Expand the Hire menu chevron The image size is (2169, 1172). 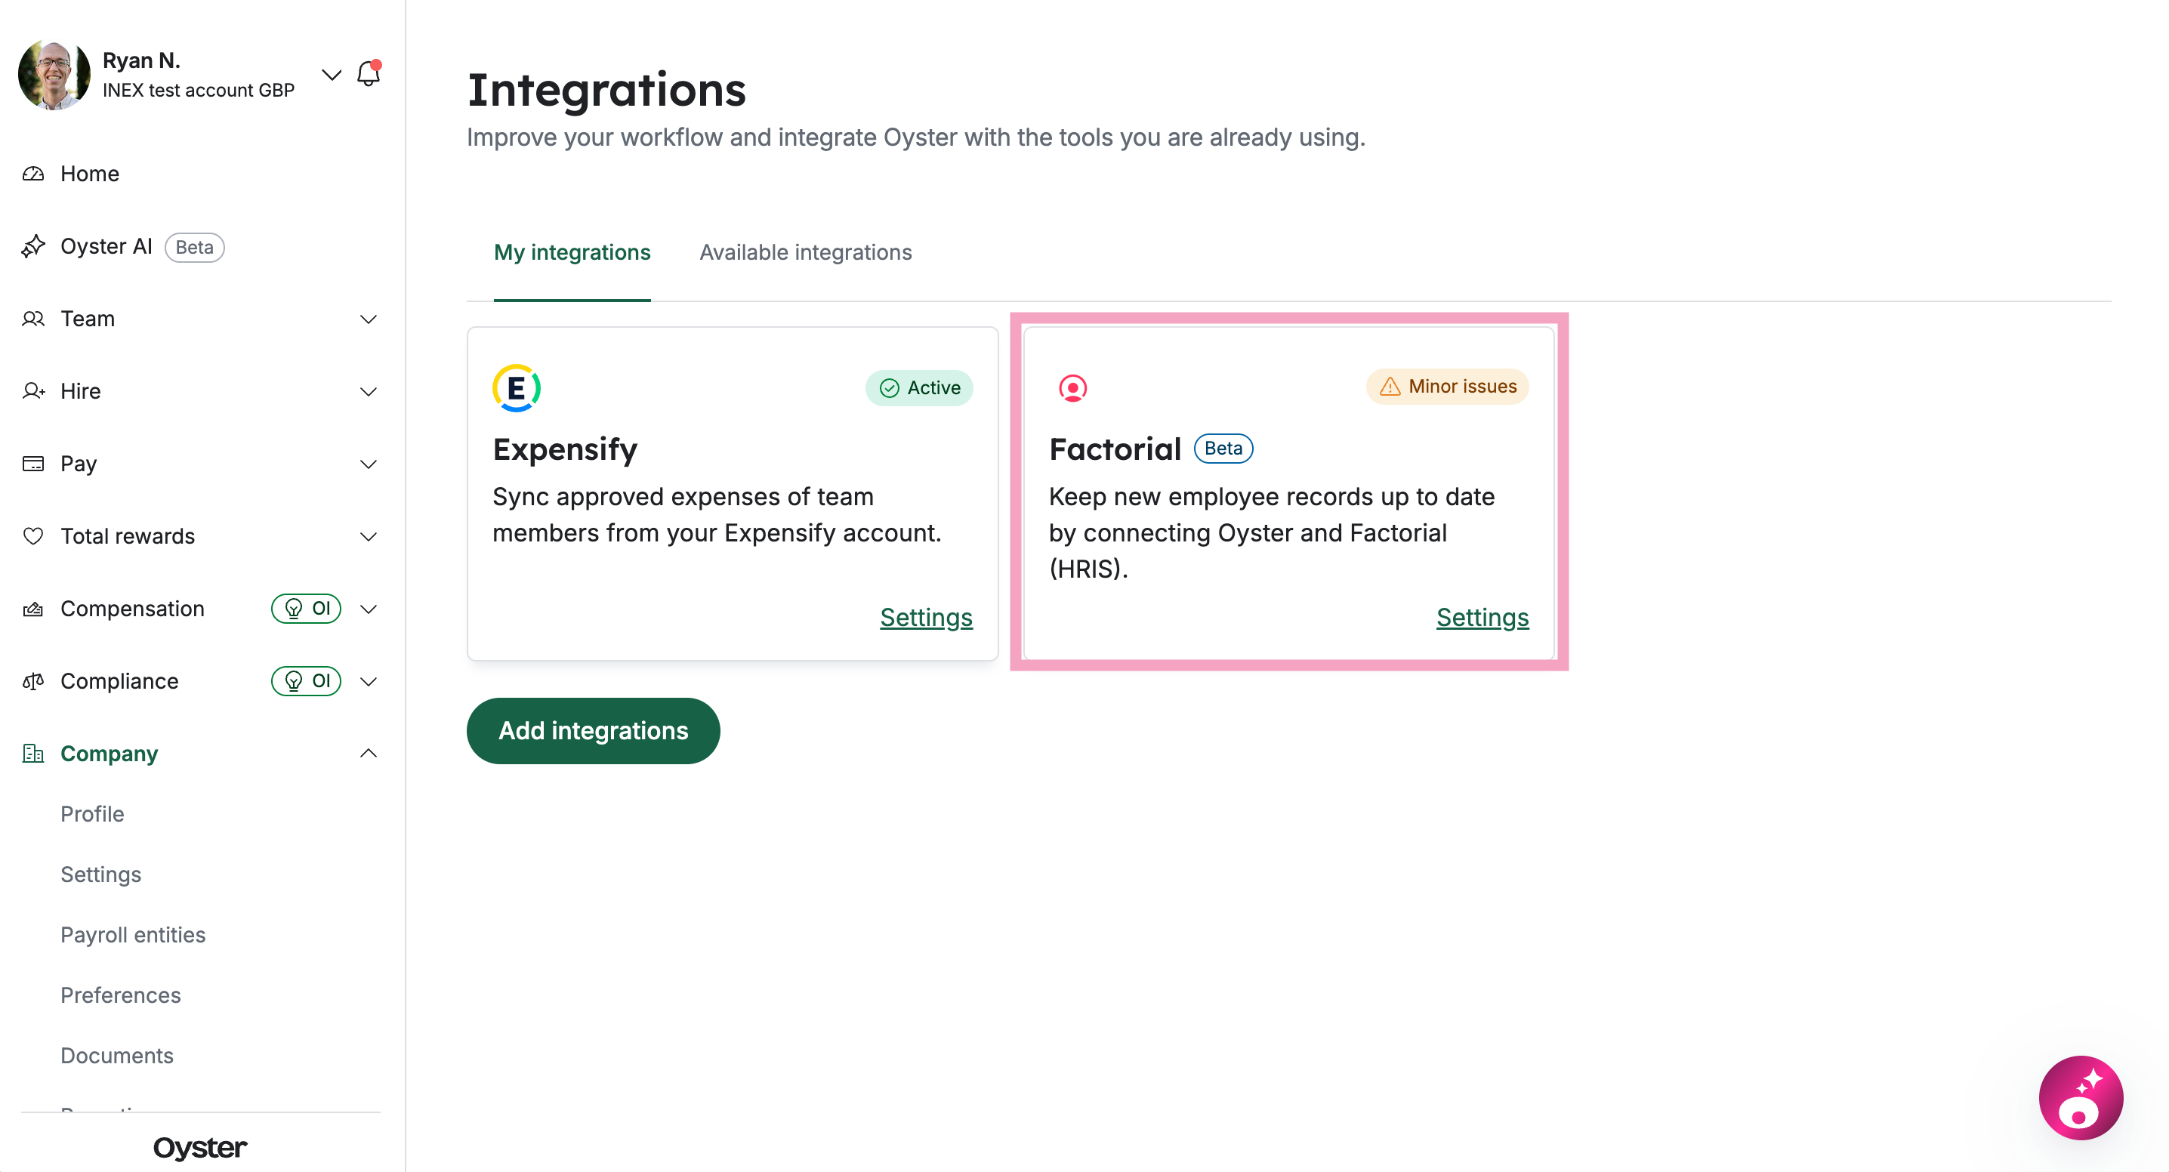[x=368, y=391]
